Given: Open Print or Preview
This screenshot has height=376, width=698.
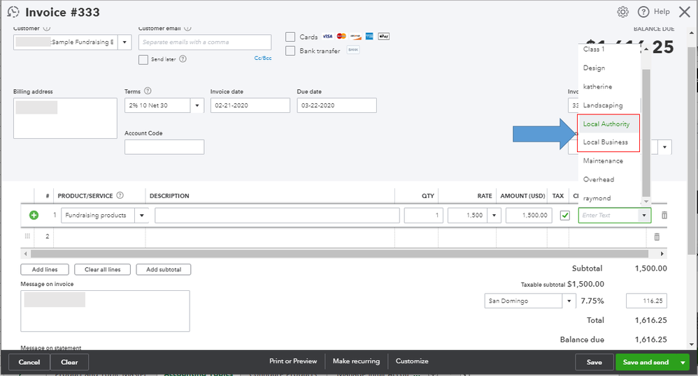Looking at the screenshot, I should (x=293, y=361).
